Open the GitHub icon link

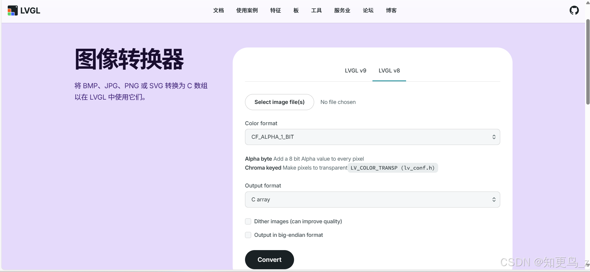point(574,10)
